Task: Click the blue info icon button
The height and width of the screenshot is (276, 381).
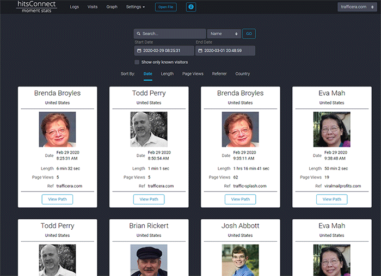Action: coord(190,7)
